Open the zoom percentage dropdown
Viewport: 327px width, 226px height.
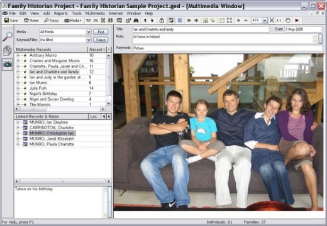(265, 21)
